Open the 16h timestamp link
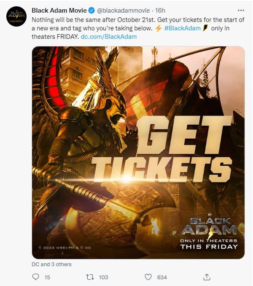The width and height of the screenshot is (253, 286). 160,11
